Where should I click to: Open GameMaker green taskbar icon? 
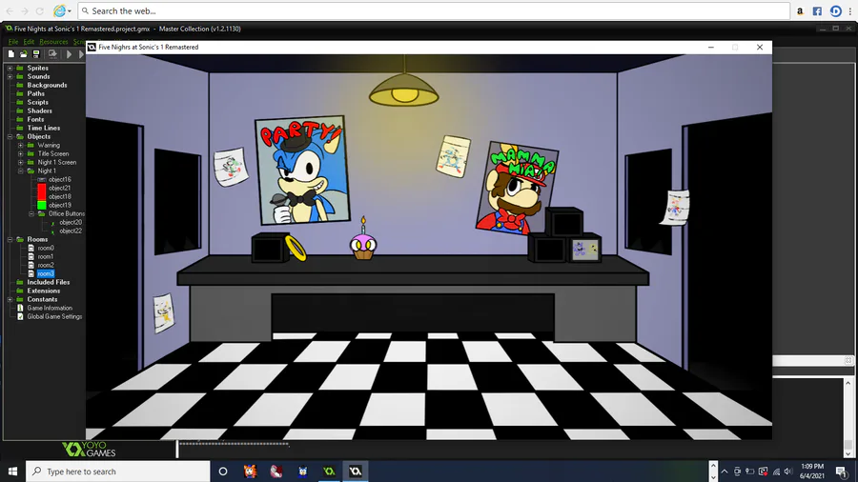pos(329,472)
